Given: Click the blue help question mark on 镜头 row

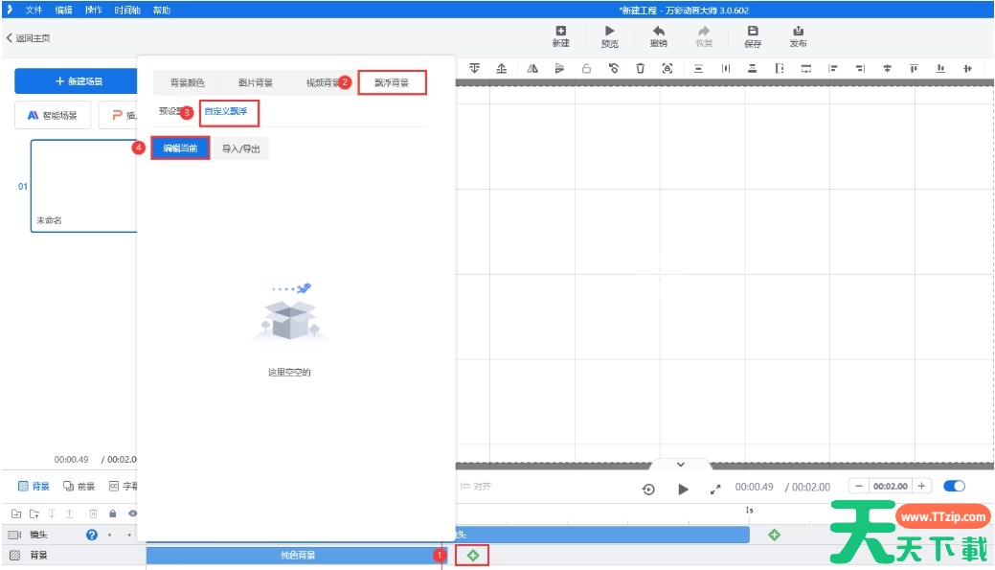Looking at the screenshot, I should pyautogui.click(x=92, y=535).
